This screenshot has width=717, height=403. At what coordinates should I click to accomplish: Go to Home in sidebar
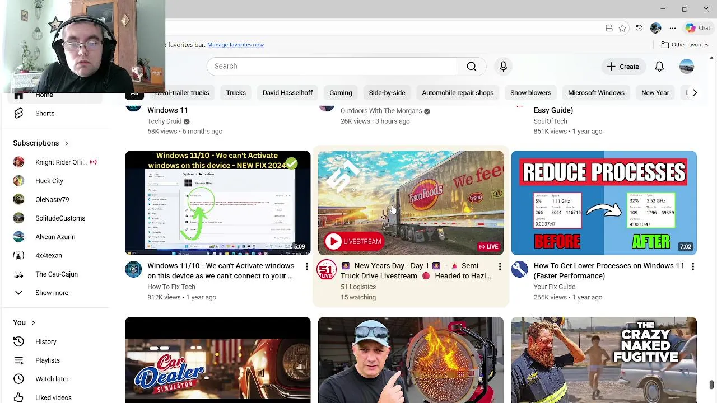click(x=56, y=95)
